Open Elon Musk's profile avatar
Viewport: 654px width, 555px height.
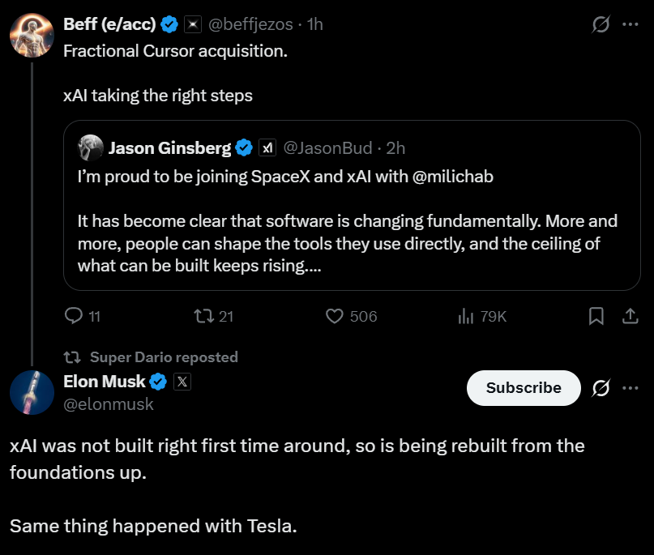click(32, 391)
